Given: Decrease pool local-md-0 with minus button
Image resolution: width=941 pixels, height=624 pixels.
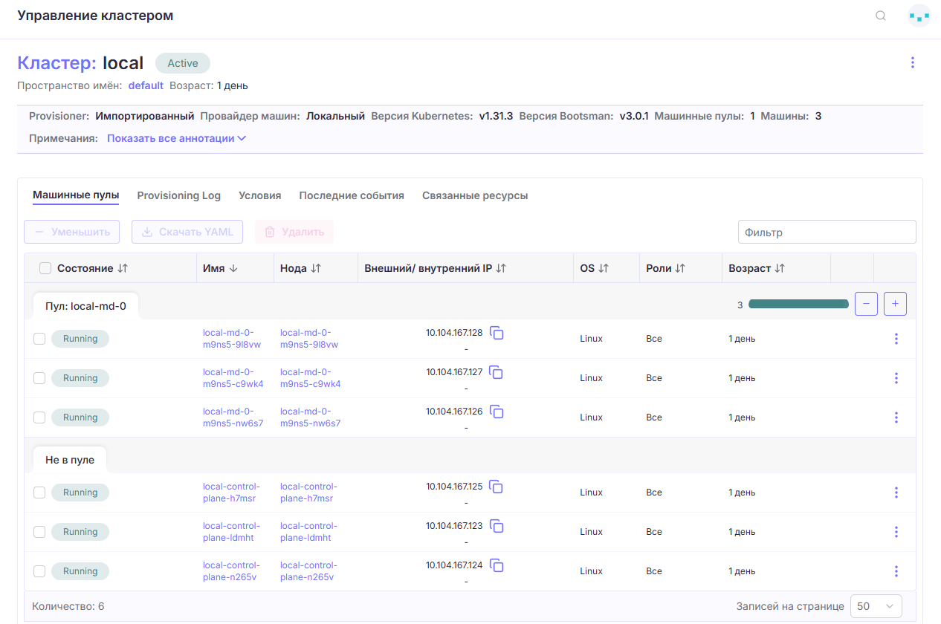Looking at the screenshot, I should 867,303.
